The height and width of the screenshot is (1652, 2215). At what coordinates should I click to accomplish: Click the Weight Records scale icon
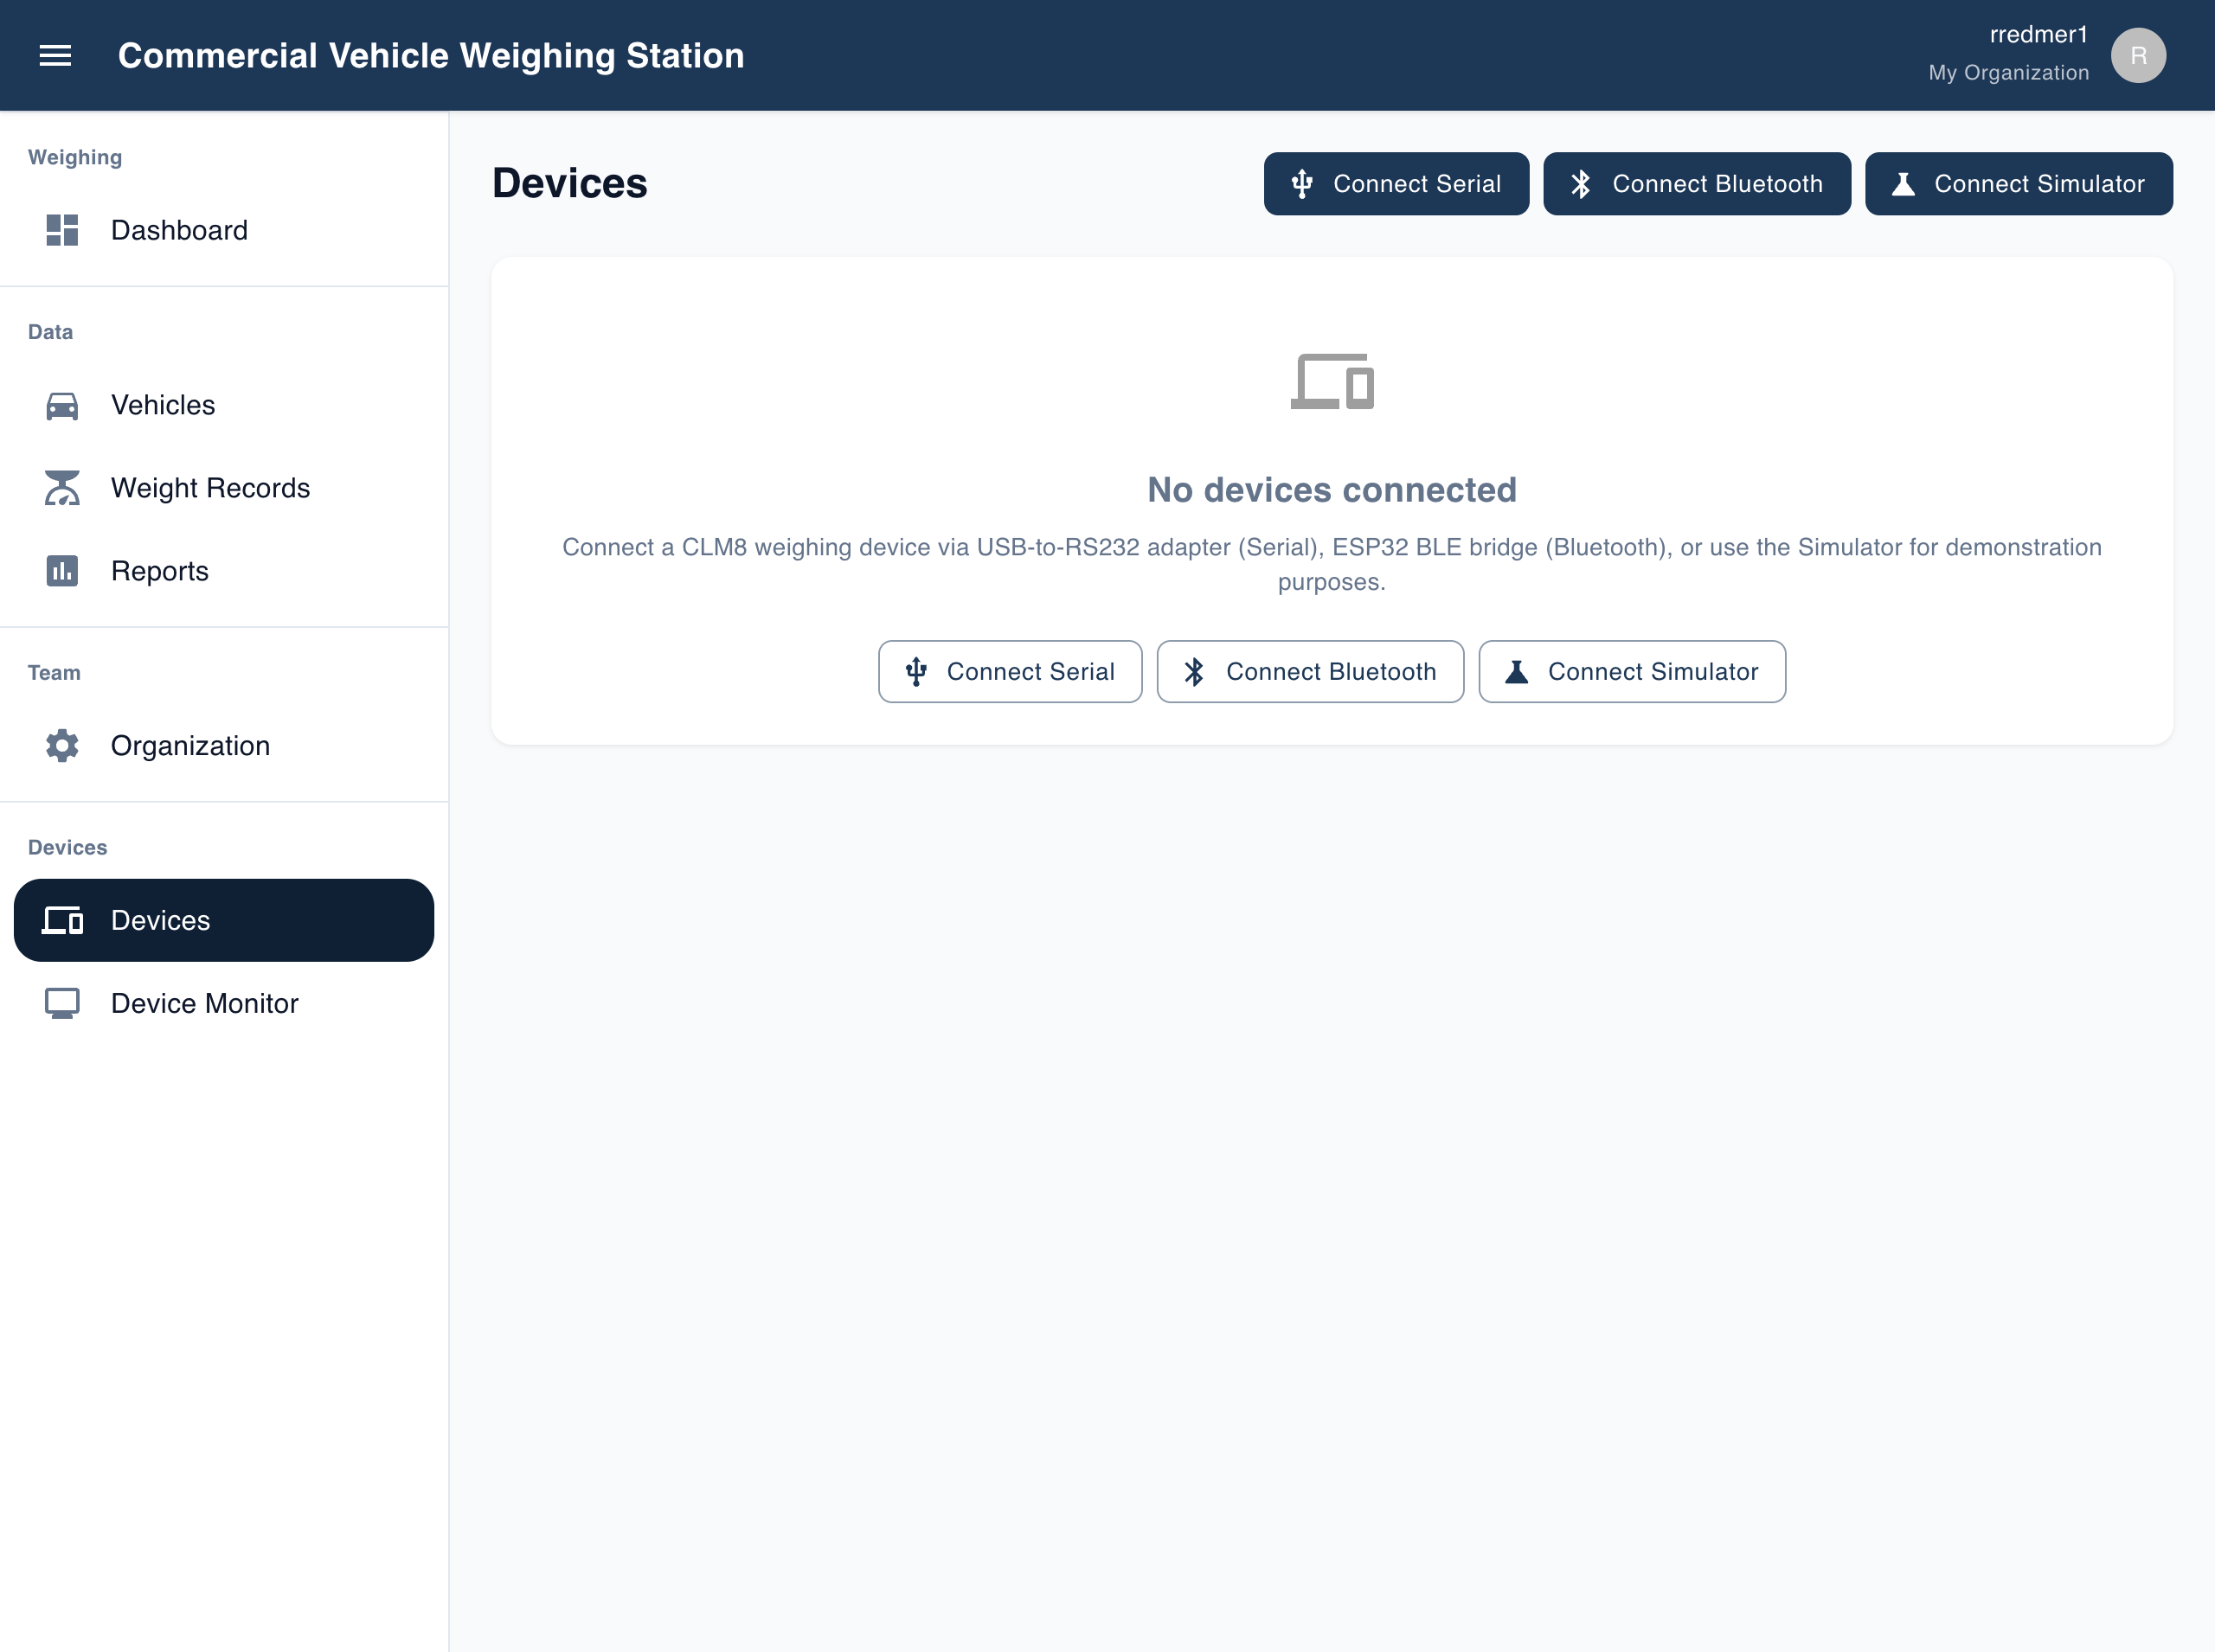(x=62, y=488)
